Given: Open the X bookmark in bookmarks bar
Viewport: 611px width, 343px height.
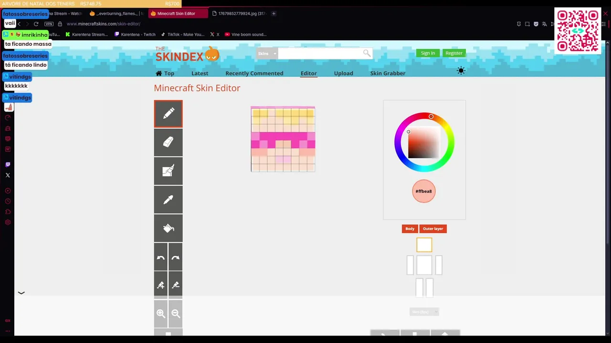Looking at the screenshot, I should pyautogui.click(x=214, y=34).
